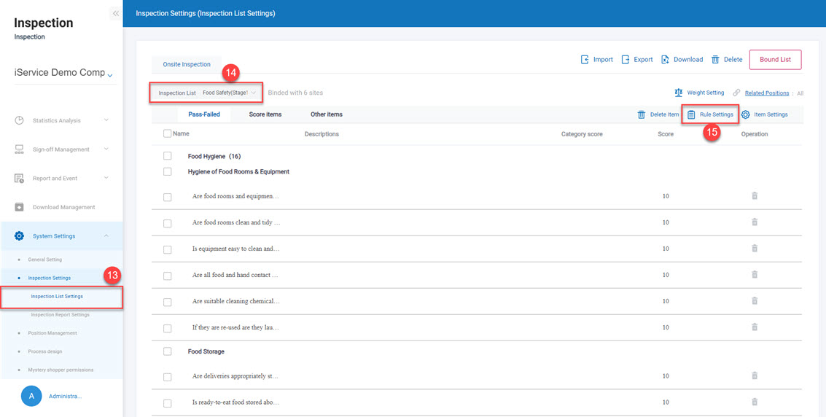Click the Bound List button
Image resolution: width=826 pixels, height=417 pixels.
click(x=775, y=60)
